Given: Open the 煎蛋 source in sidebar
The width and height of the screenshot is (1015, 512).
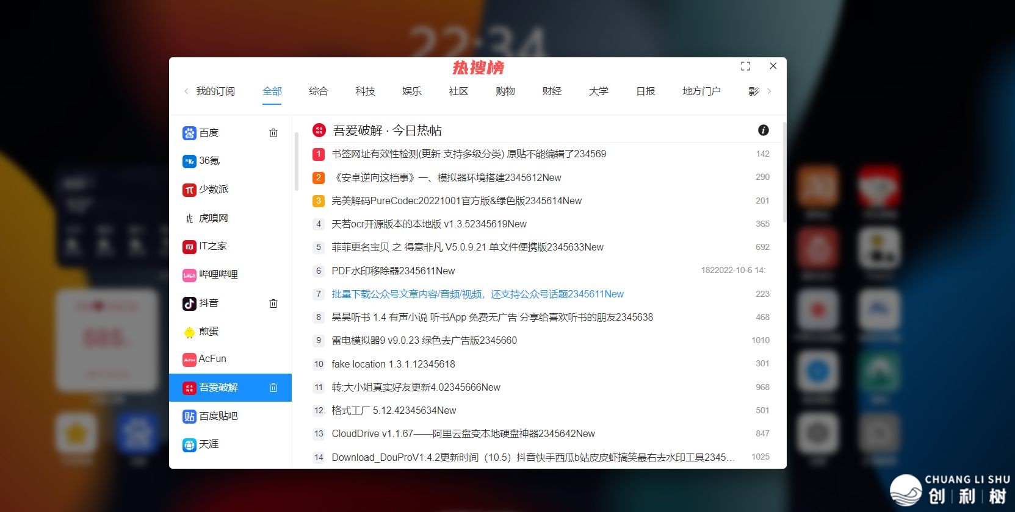Looking at the screenshot, I should [201, 332].
